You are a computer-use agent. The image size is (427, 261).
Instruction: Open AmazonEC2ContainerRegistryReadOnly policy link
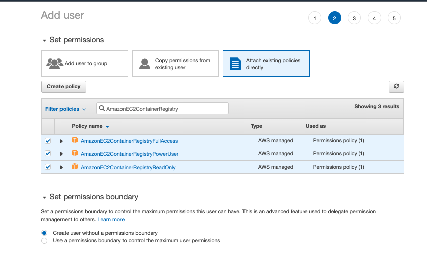128,167
